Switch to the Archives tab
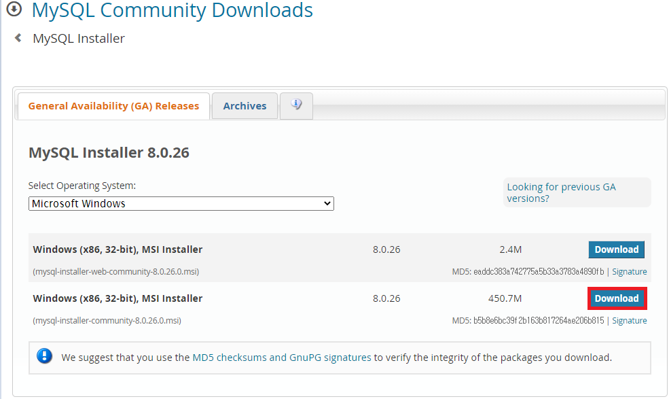This screenshot has height=399, width=669. tap(245, 106)
